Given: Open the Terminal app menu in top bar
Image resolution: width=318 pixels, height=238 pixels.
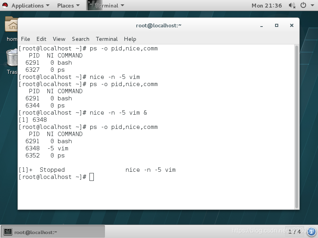Looking at the screenshot, I should tap(109, 6).
